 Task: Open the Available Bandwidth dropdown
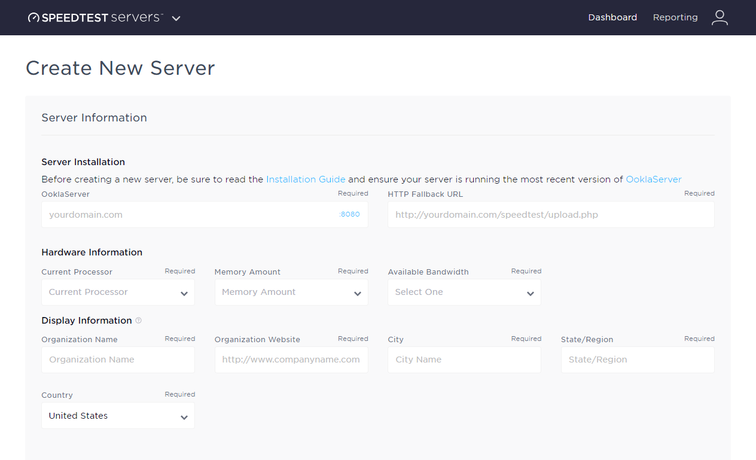click(x=464, y=292)
